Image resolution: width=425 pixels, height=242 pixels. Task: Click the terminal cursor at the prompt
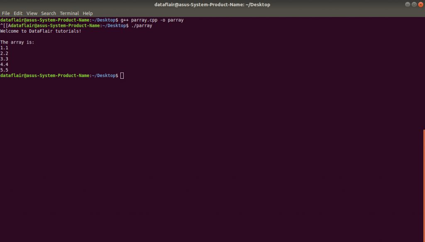122,75
